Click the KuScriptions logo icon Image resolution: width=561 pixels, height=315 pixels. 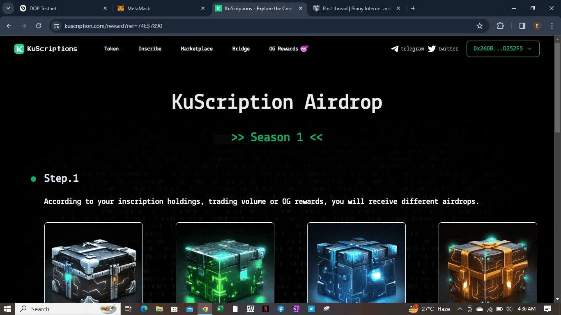(x=19, y=49)
